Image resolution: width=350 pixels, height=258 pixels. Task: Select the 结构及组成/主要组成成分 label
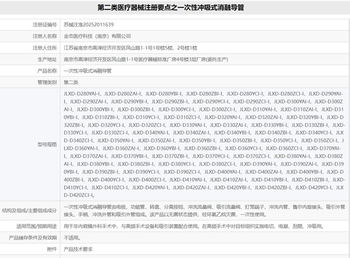pyautogui.click(x=30, y=210)
